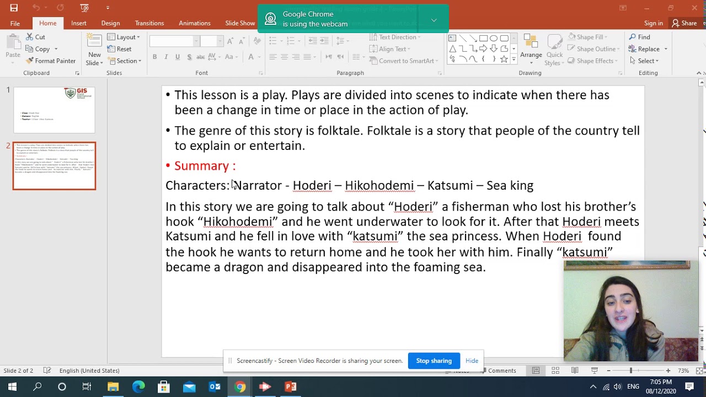Insert a New Slide

click(94, 50)
